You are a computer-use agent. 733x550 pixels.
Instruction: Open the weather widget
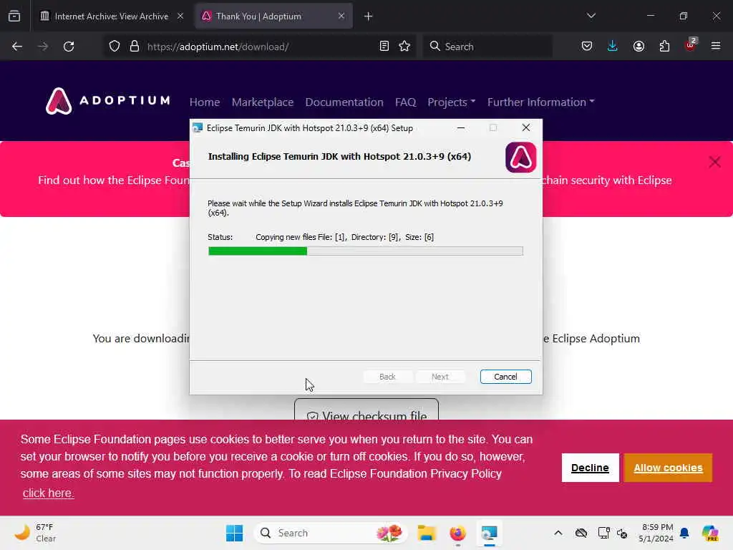(x=34, y=533)
